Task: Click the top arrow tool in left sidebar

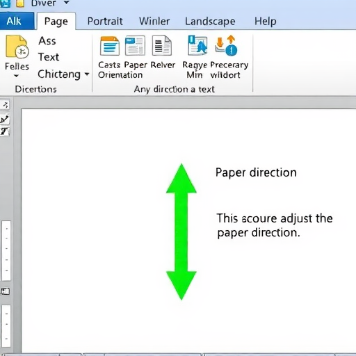Action: click(x=5, y=105)
